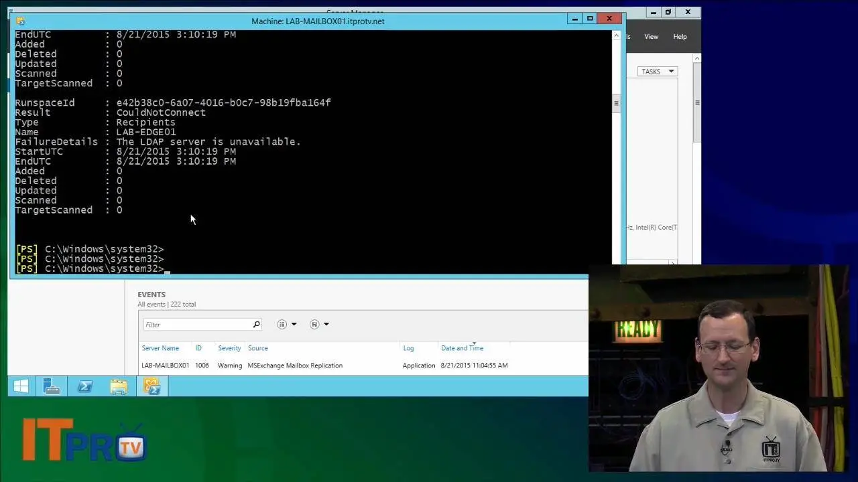Click the CouldNotConnect result value
Screen dimensions: 858x482
(x=161, y=112)
